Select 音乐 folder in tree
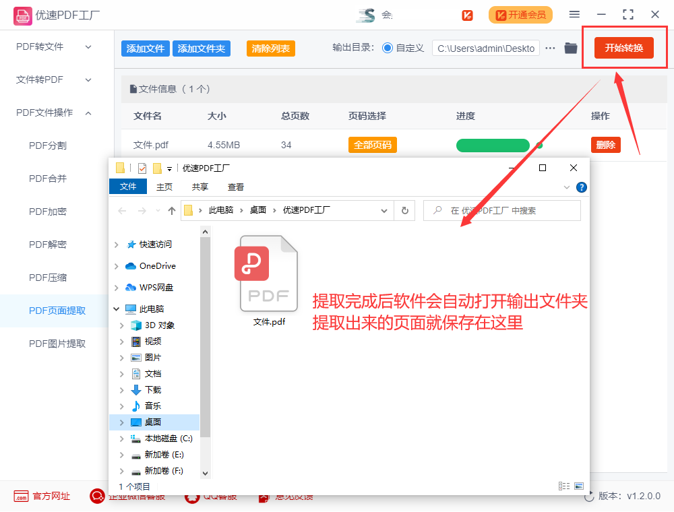Screen dimensions: 674x512 pyautogui.click(x=146, y=406)
